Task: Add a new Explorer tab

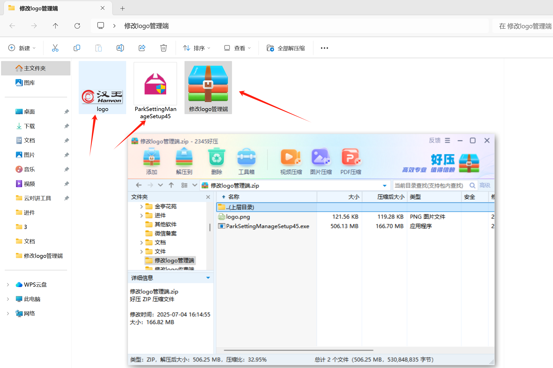Action: (123, 8)
